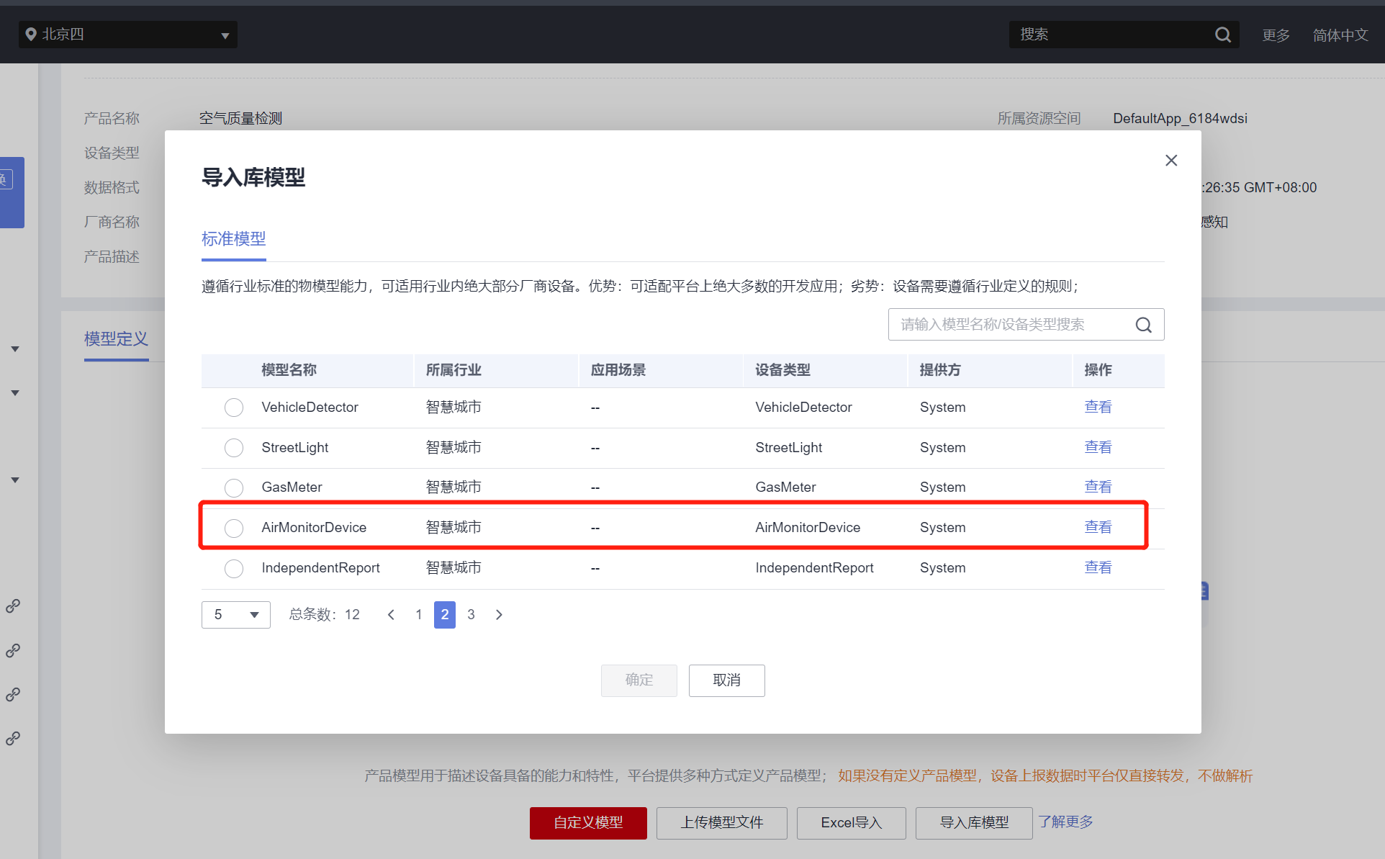Open the 更多 menu in top bar

click(1276, 35)
